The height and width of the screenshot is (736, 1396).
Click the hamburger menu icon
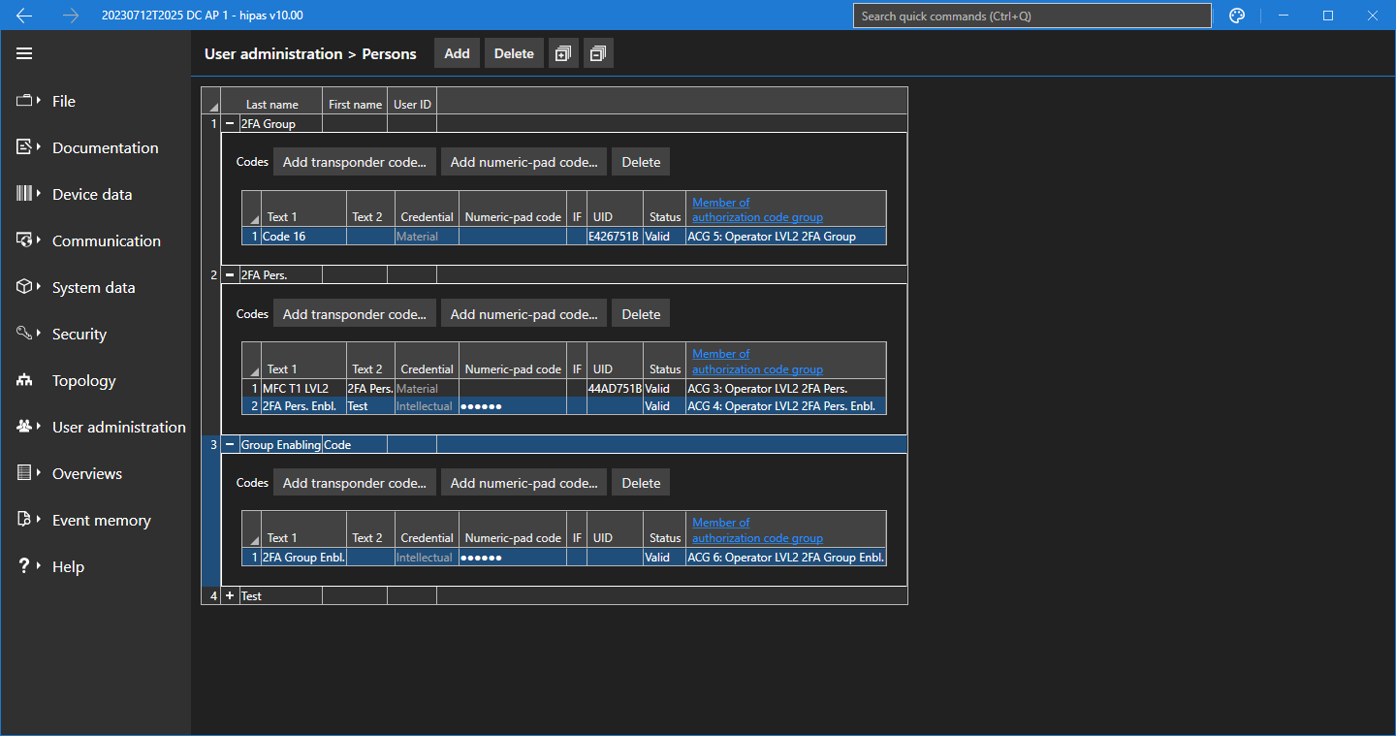point(24,53)
